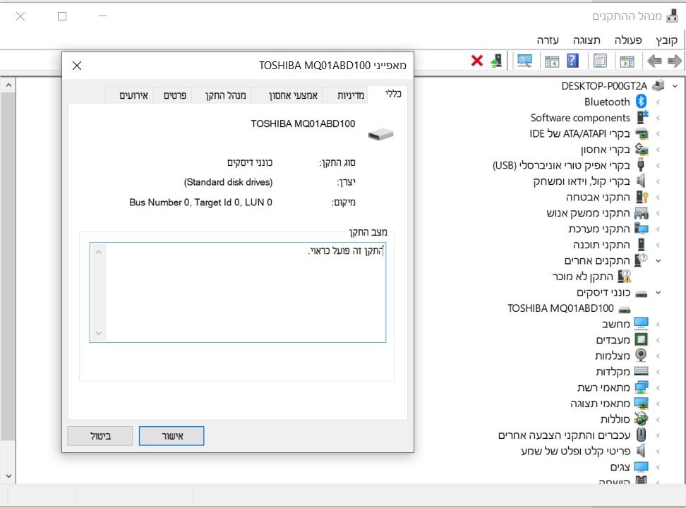Click the disk drive icon in the properties dialog
Viewport: 686px width, 508px height.
click(x=380, y=134)
